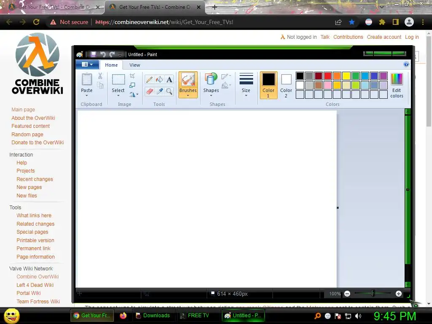The image size is (432, 324).
Task: Expand the Rotate or flip dropdown
Action: (134, 94)
